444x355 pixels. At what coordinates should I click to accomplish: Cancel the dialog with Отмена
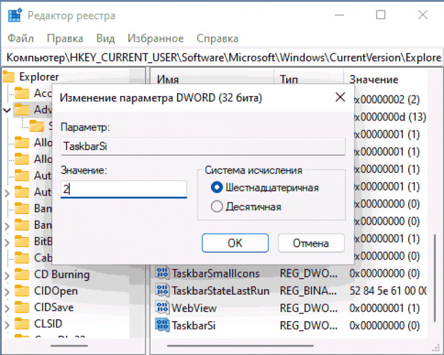pos(311,243)
